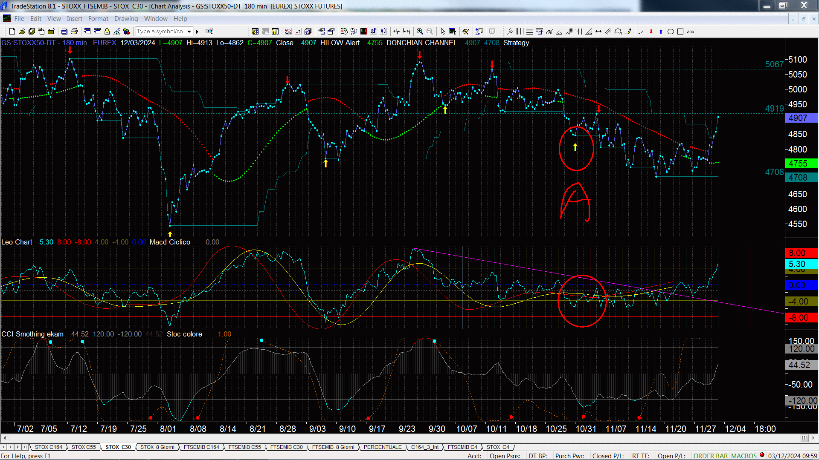Switch to the FTSEMIB C164 tab
This screenshot has height=460, width=819.
coord(201,447)
